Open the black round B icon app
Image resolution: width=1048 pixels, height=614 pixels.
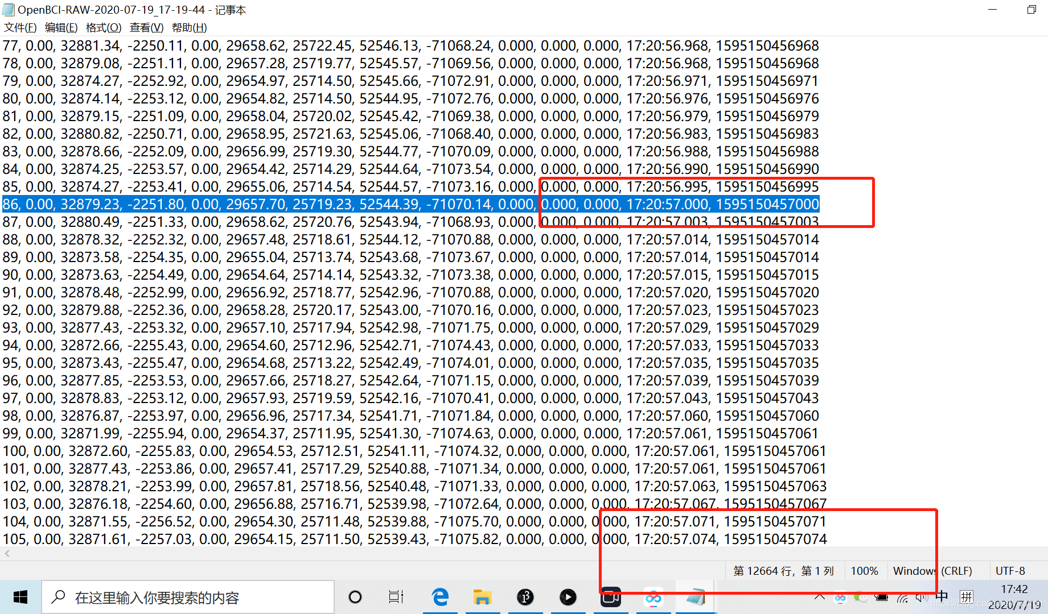pos(525,597)
